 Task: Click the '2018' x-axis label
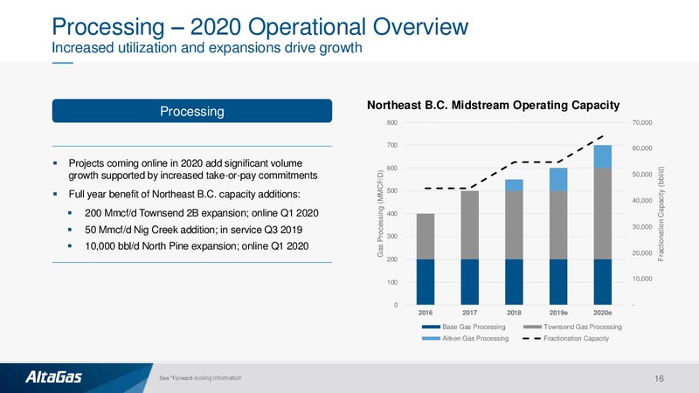514,313
